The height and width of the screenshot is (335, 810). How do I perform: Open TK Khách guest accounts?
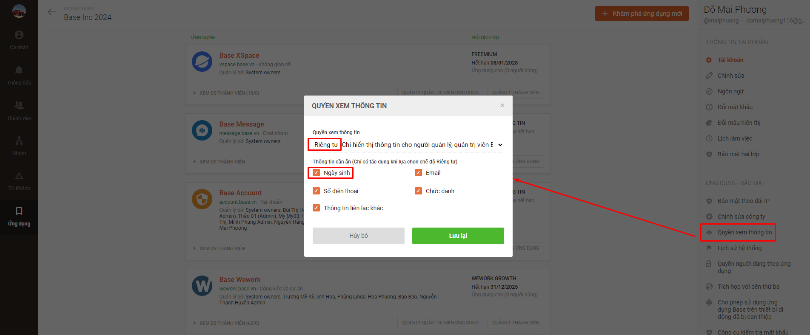(x=19, y=181)
